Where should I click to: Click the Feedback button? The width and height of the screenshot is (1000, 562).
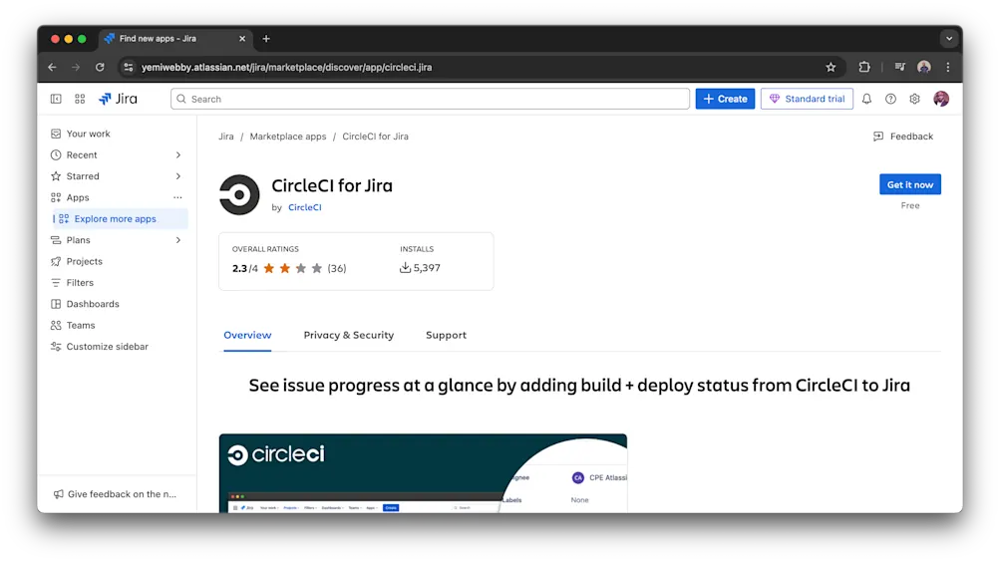coord(903,137)
